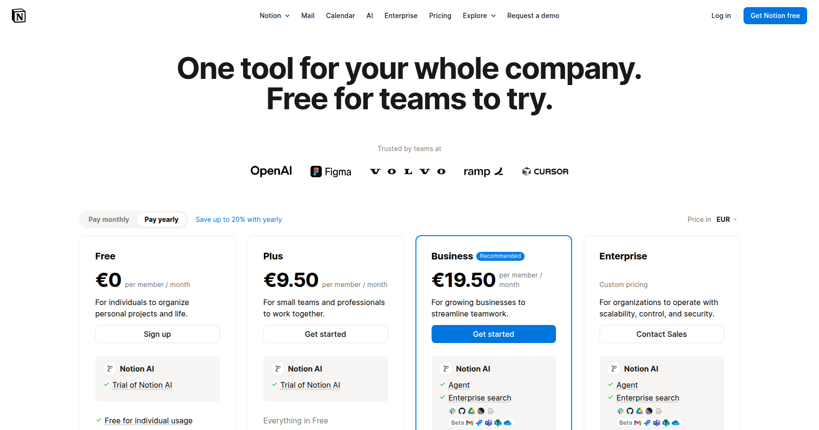The height and width of the screenshot is (430, 819).
Task: Click the OneDrive icon in the Enterprise plan
Action: pos(676,423)
